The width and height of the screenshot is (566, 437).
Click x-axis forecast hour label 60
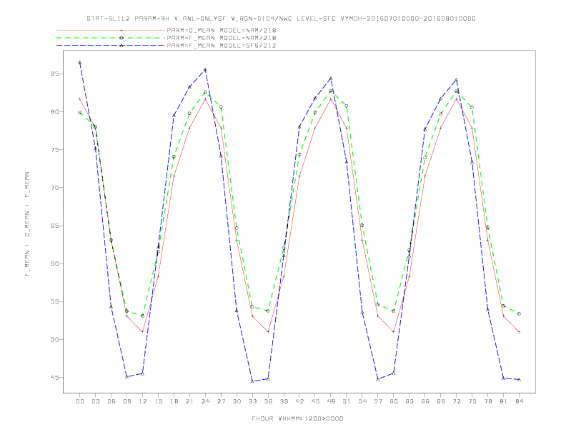pos(394,401)
